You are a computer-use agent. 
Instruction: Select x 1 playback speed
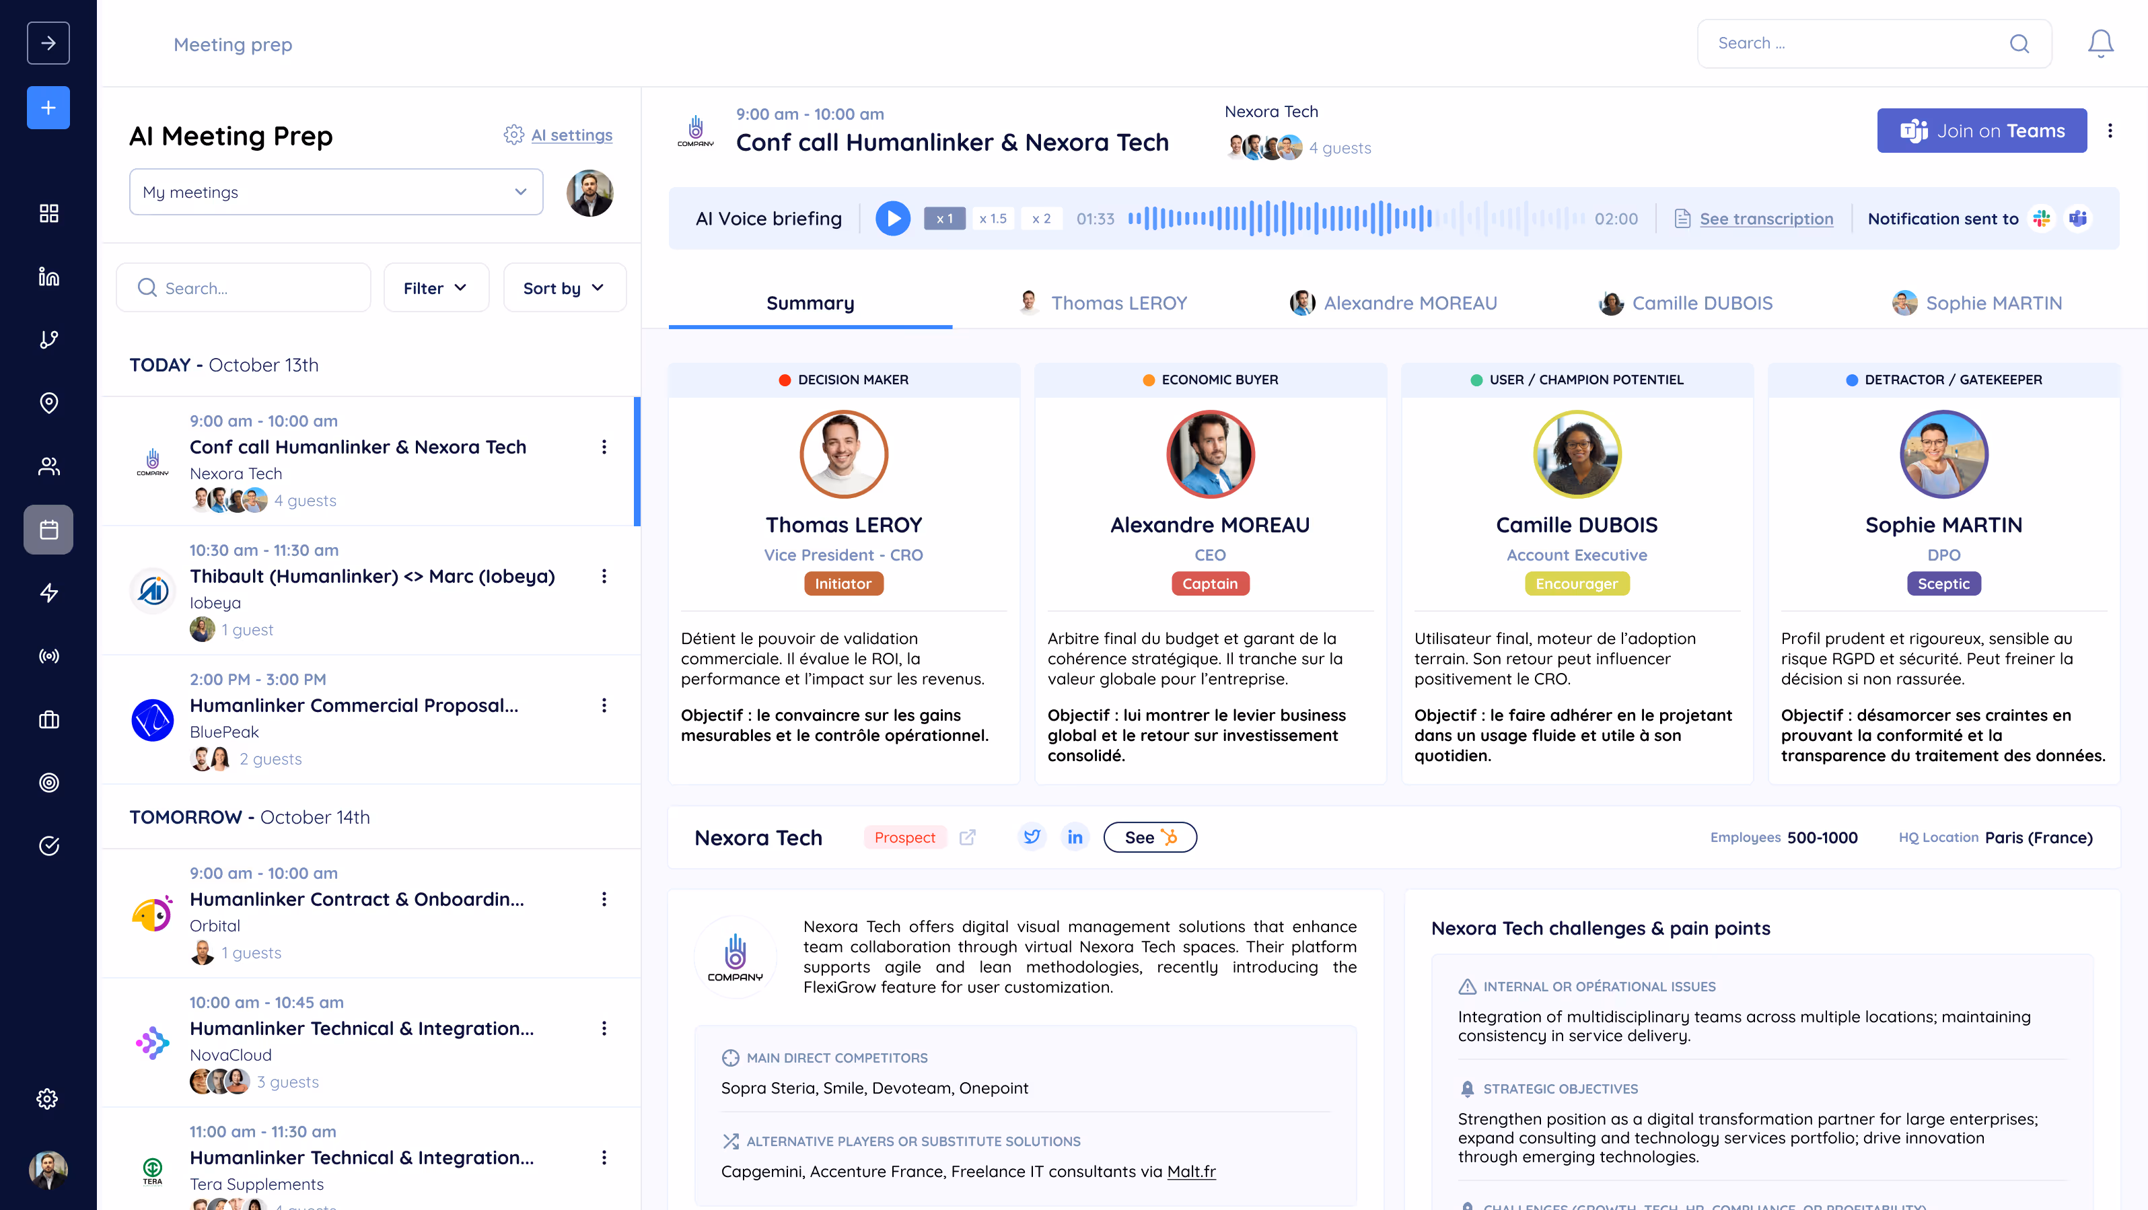[944, 219]
